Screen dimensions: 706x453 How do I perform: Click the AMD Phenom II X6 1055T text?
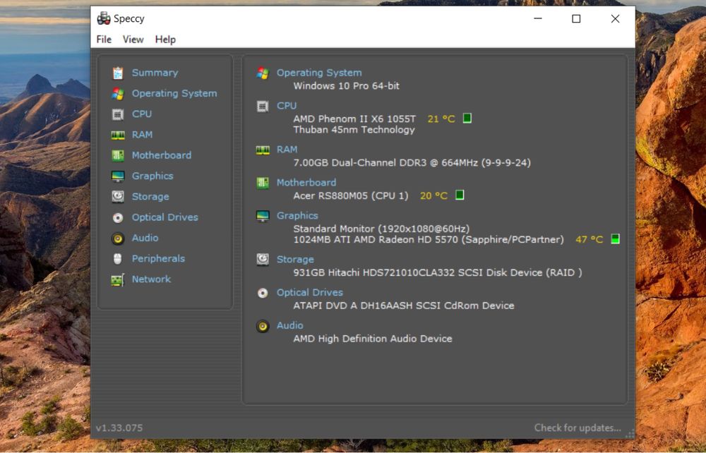354,119
